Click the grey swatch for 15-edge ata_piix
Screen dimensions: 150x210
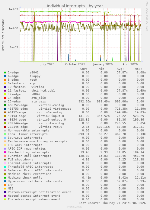(x=5, y=102)
